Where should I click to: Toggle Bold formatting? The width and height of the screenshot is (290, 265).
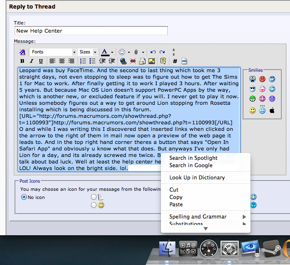[22, 61]
